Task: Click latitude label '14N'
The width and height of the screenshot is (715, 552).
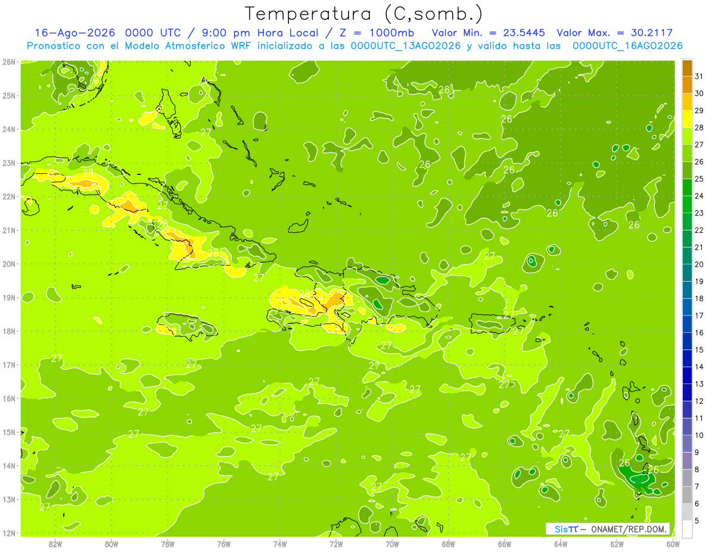Action: [x=9, y=466]
